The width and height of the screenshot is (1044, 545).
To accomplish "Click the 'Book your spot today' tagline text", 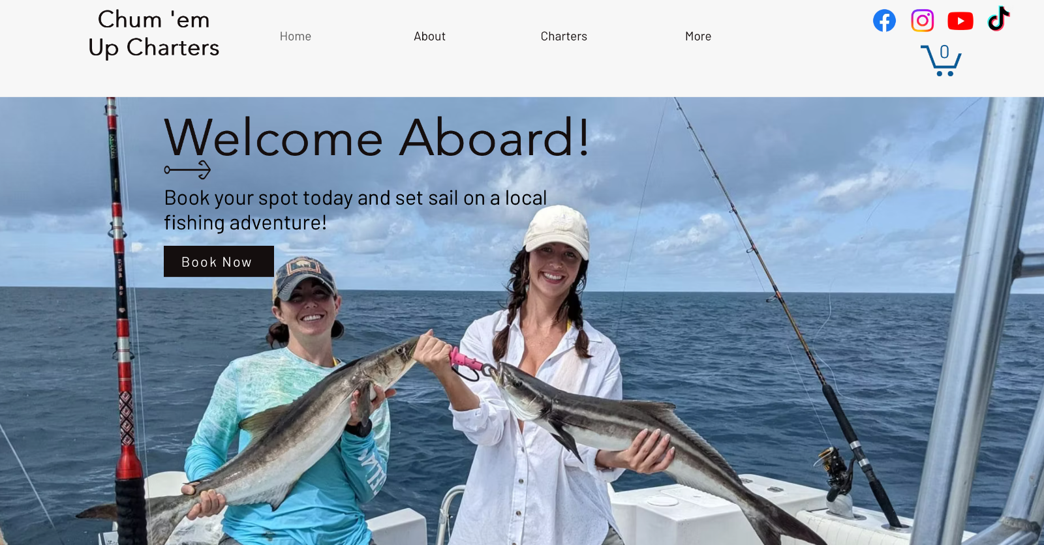I will pos(356,210).
